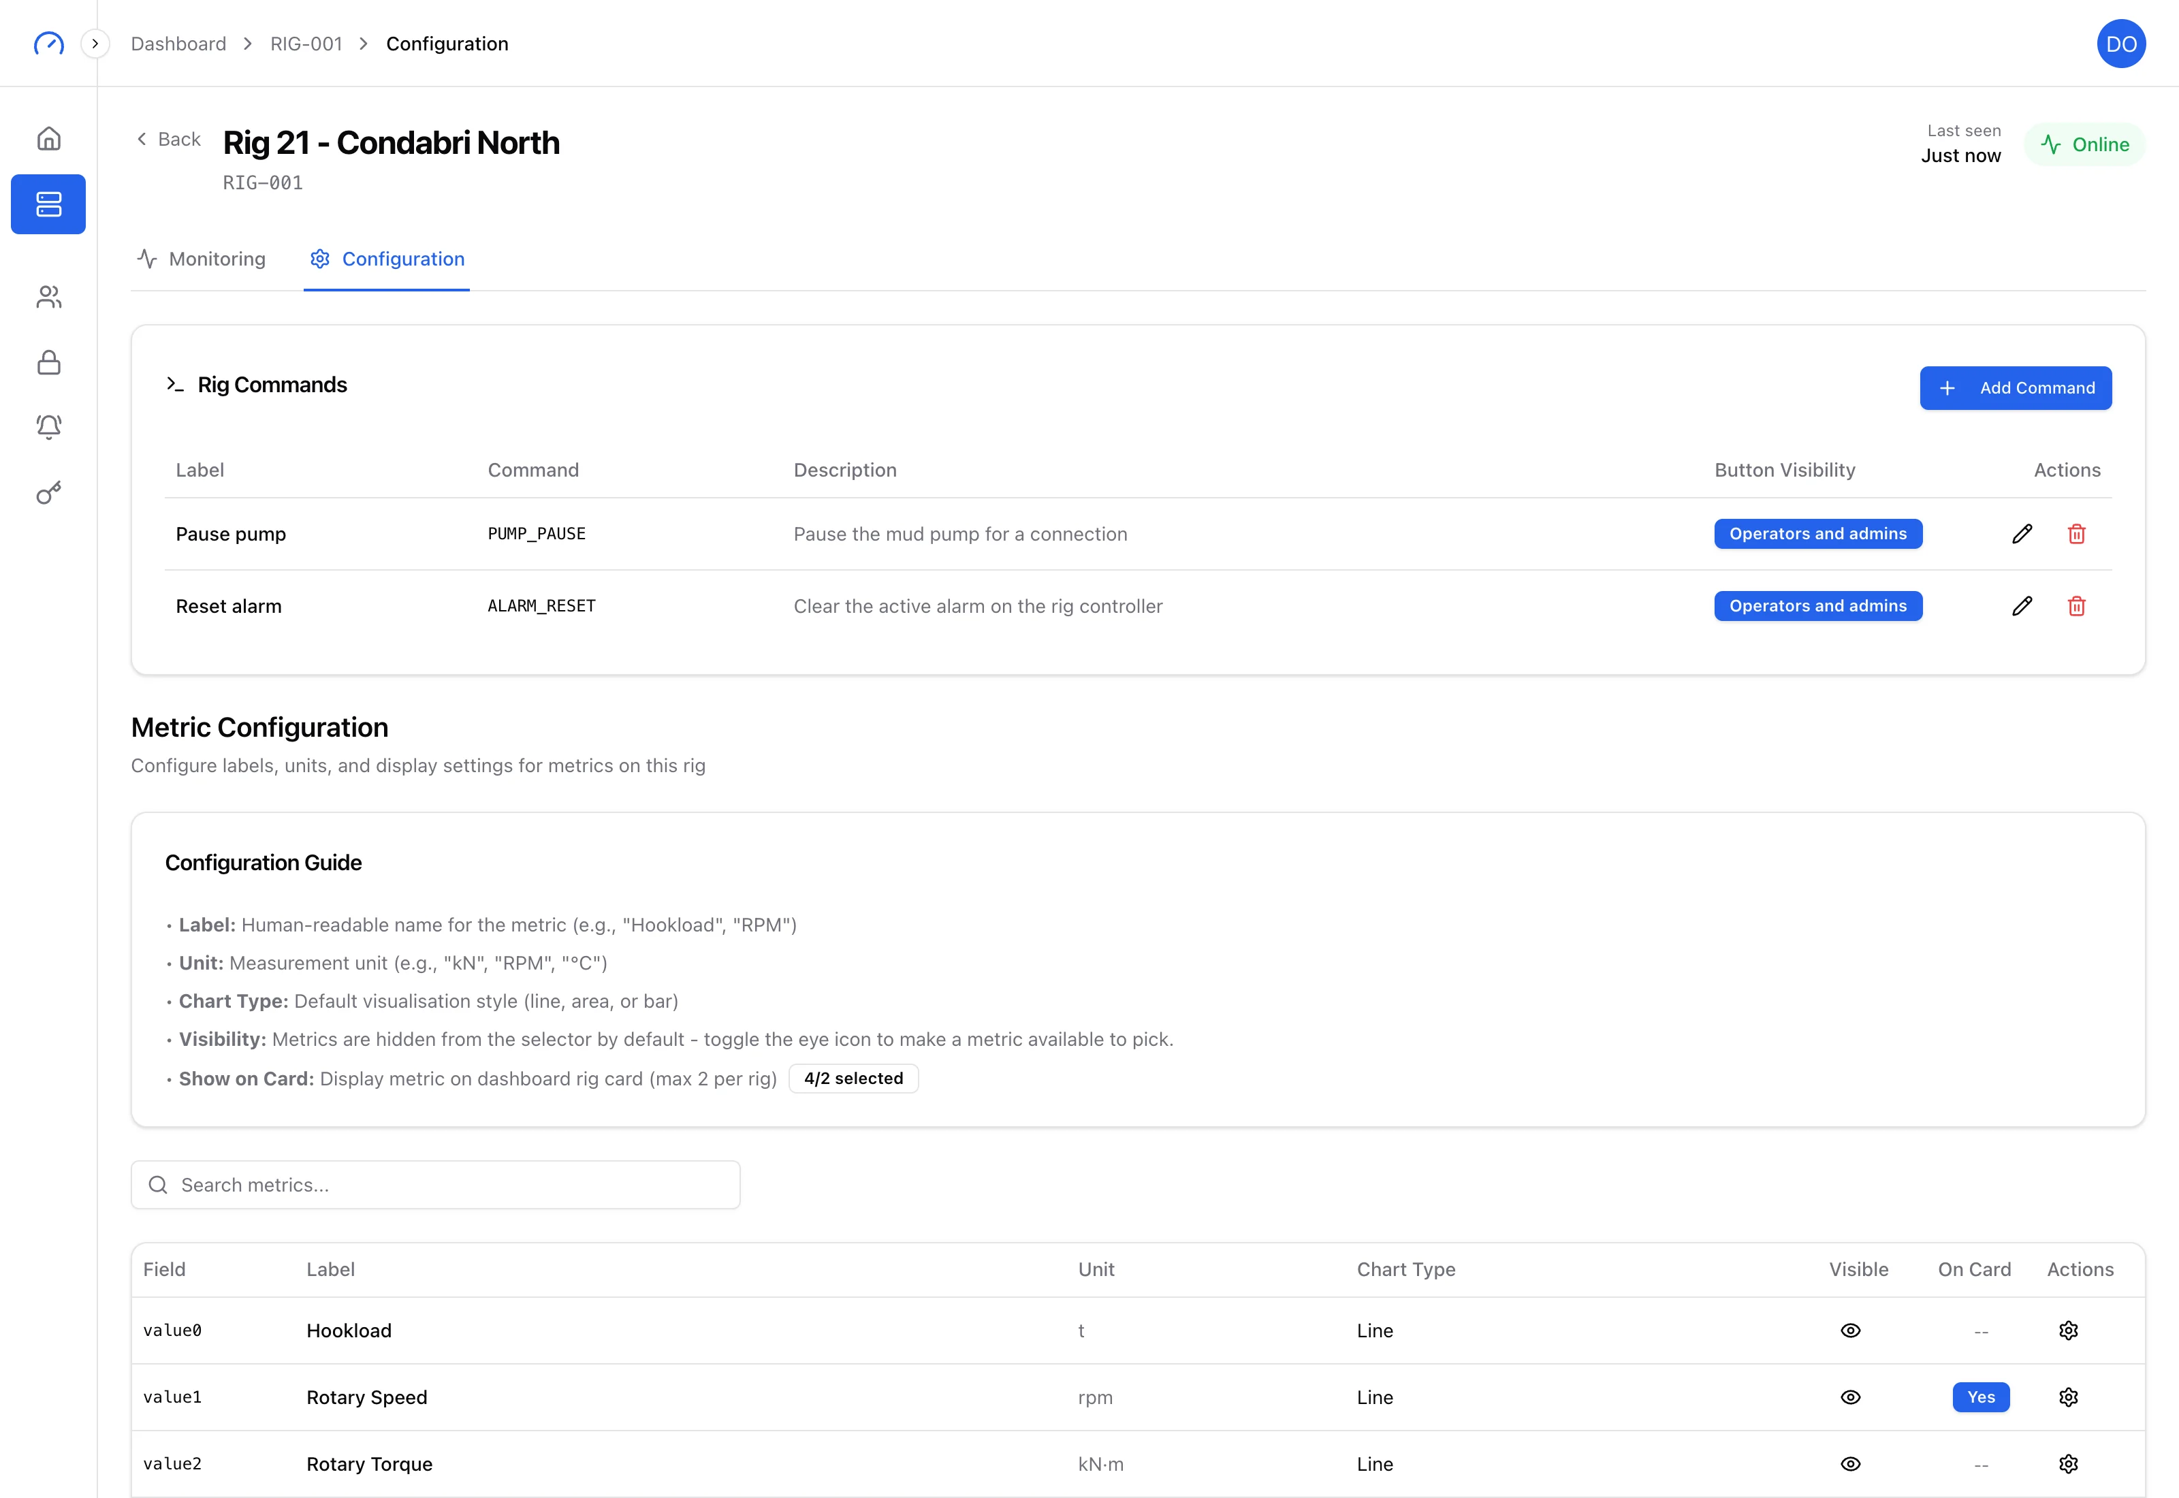Open the home icon in sidebar

tap(49, 139)
